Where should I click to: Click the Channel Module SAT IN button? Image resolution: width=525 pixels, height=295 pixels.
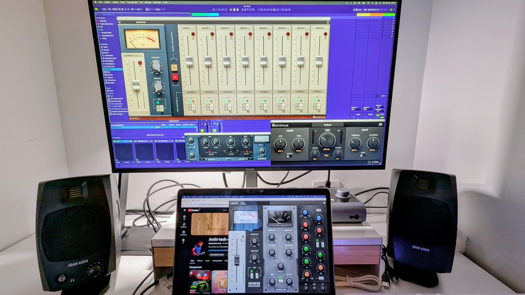coord(158,108)
